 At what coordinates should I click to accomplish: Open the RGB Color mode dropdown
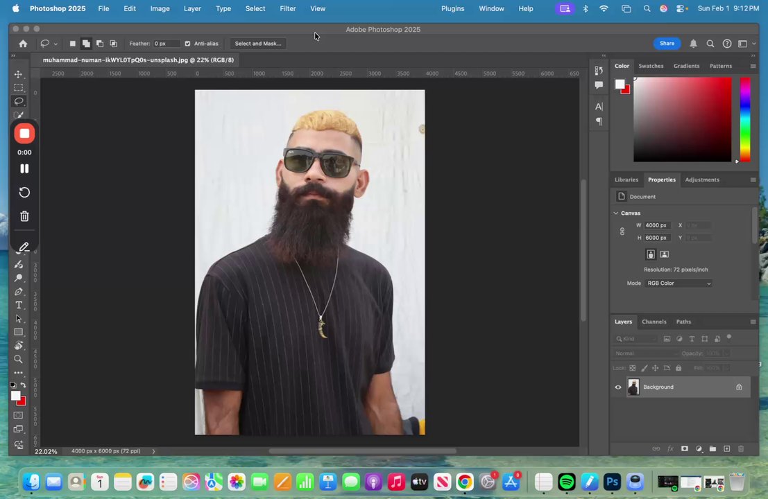tap(679, 283)
